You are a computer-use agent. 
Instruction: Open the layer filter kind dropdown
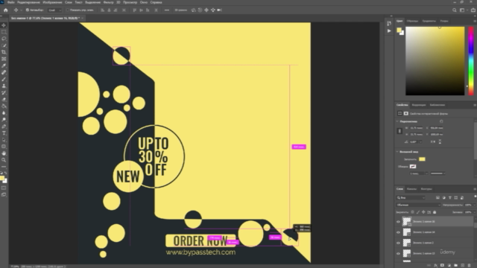tap(411, 198)
